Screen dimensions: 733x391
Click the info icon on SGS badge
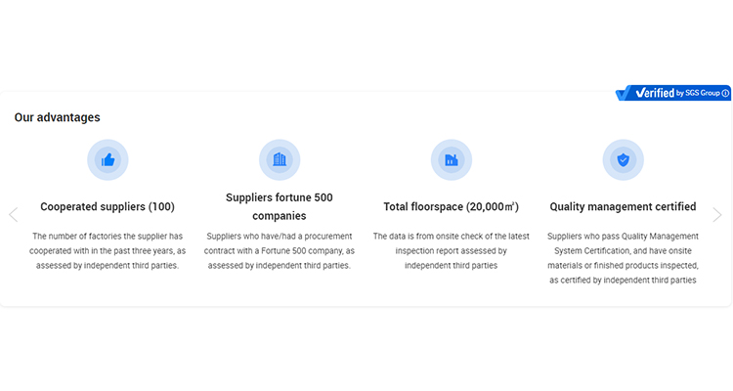point(725,93)
